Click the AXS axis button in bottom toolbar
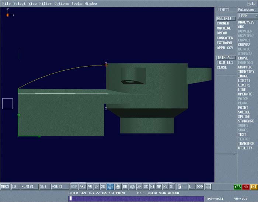Viewport: 258px width, 202px height. point(83,187)
